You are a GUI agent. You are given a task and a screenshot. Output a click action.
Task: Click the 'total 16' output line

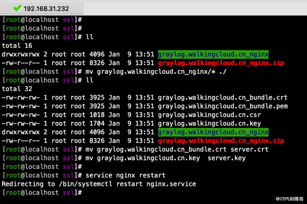(x=17, y=45)
